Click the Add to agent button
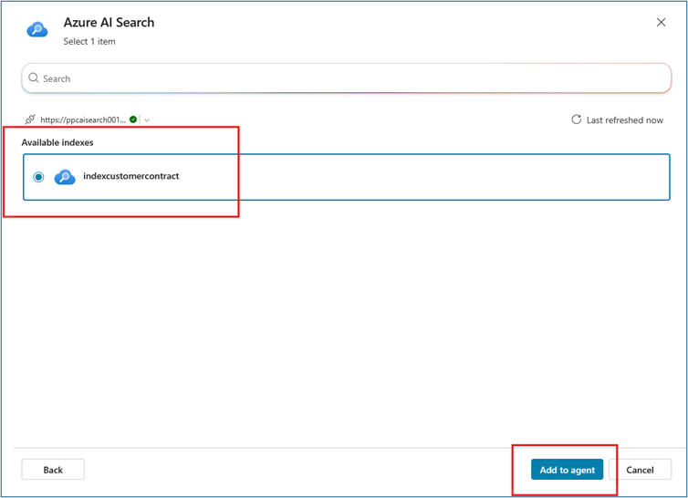688x498 pixels. pyautogui.click(x=567, y=470)
